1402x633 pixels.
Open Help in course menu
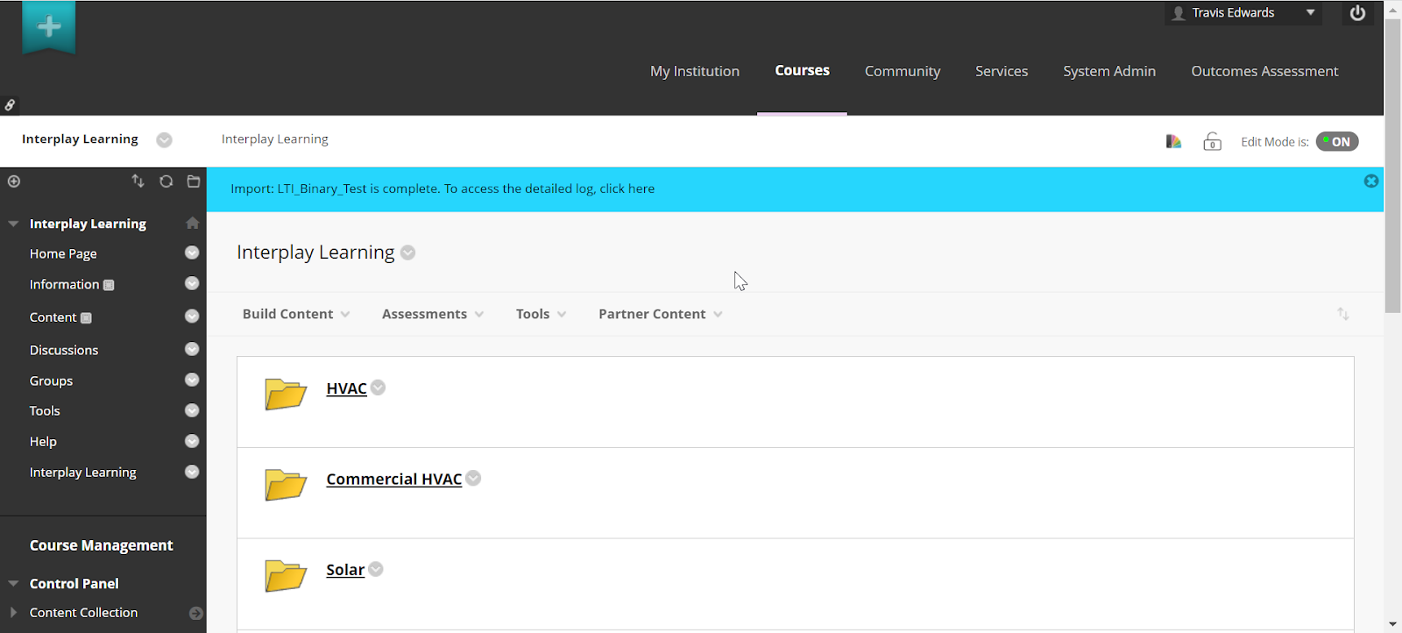[43, 442]
